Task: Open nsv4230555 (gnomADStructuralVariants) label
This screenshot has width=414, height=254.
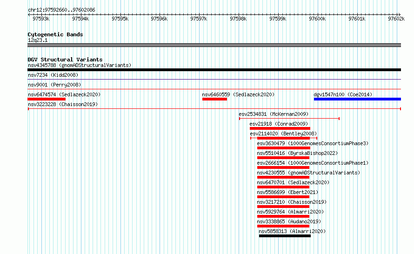Action: pos(309,173)
